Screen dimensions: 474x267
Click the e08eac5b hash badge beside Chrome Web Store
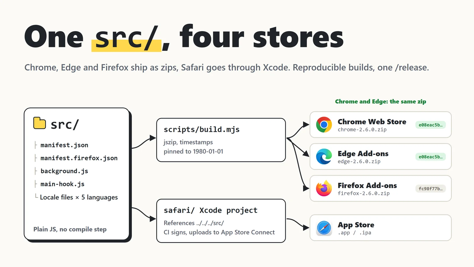point(430,125)
